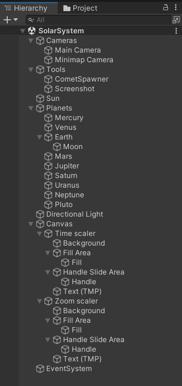Click the plus create object button
This screenshot has height=386, width=182.
(x=7, y=20)
